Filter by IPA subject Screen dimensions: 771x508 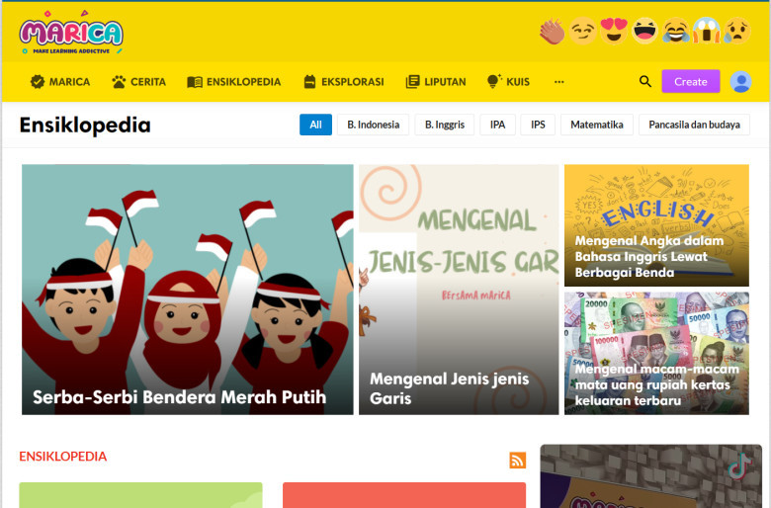pyautogui.click(x=497, y=125)
